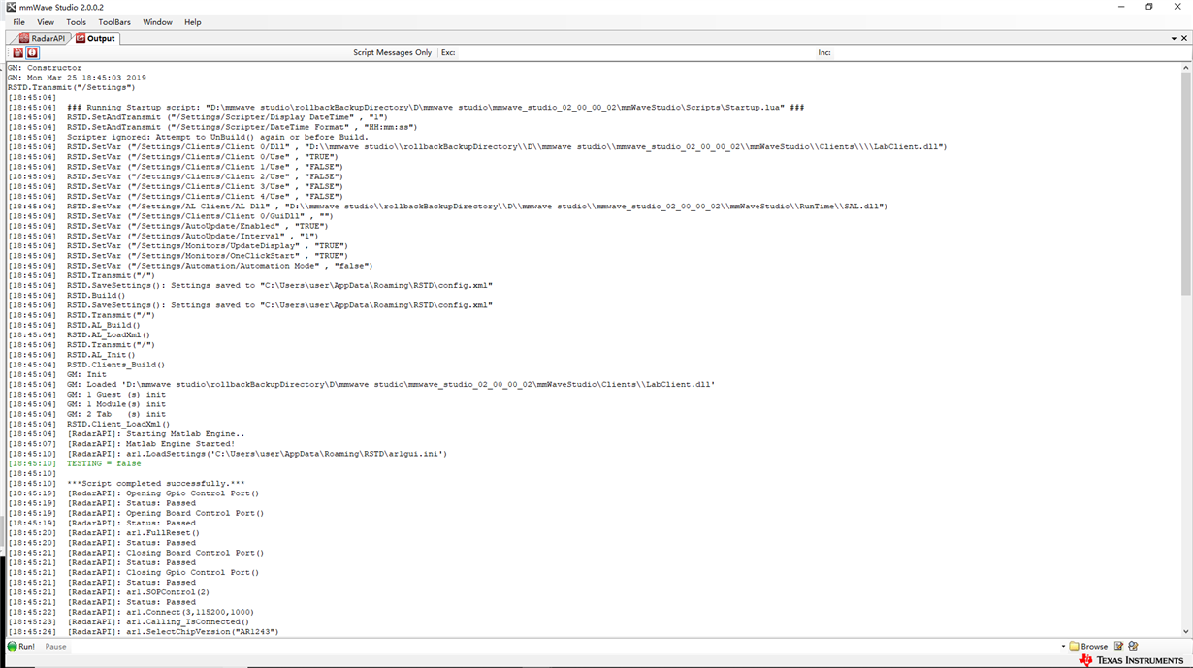
Task: Click the Pause button
Action: tap(55, 646)
